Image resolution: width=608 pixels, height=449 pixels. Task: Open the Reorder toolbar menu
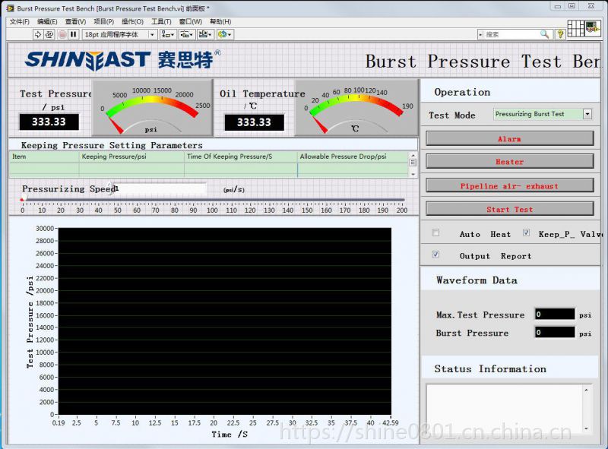point(224,34)
